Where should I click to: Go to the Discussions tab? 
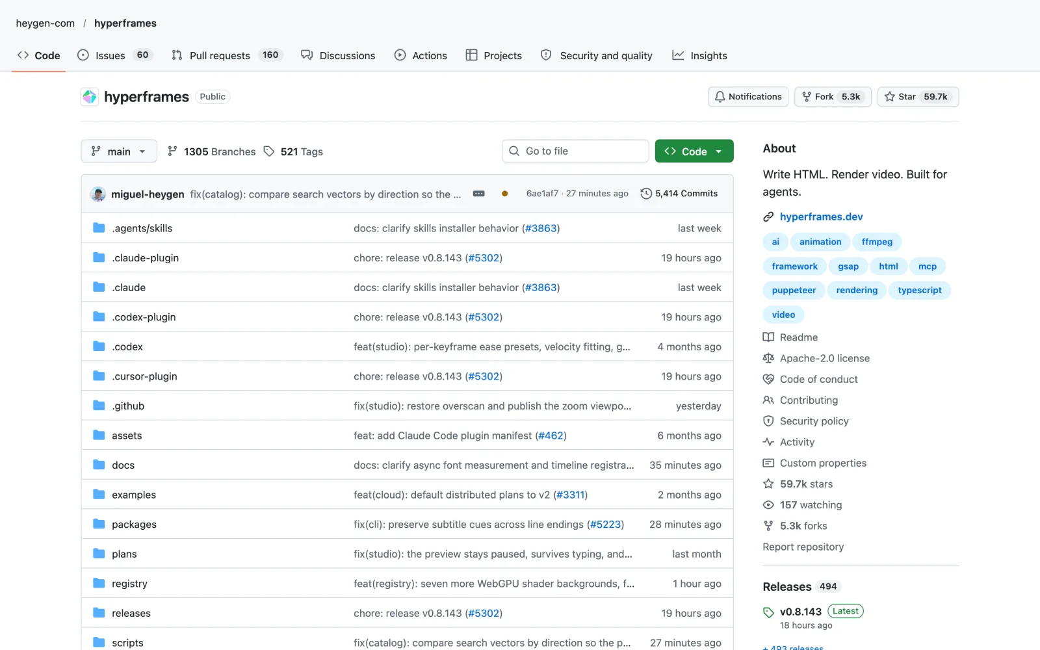tap(338, 55)
